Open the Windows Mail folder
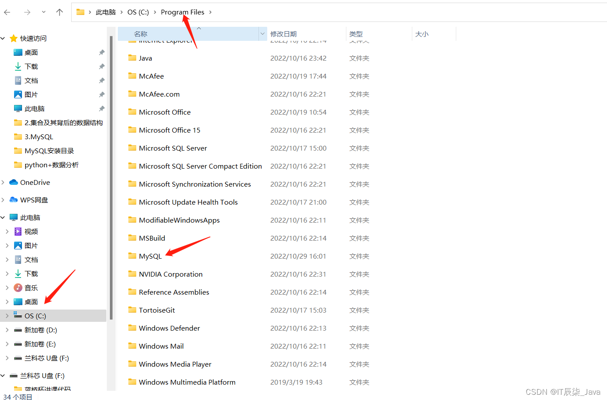607x400 pixels. pyautogui.click(x=161, y=346)
